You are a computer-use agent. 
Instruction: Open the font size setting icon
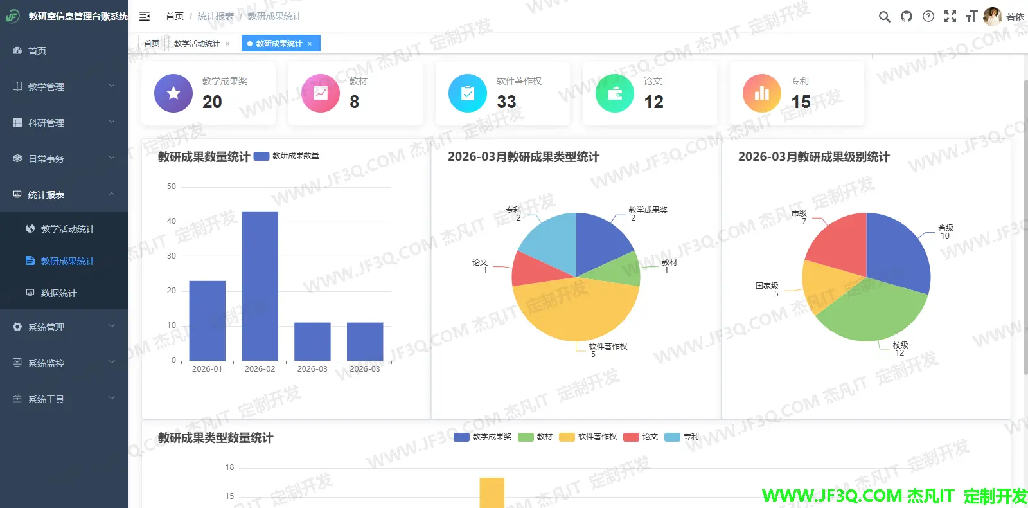point(971,17)
